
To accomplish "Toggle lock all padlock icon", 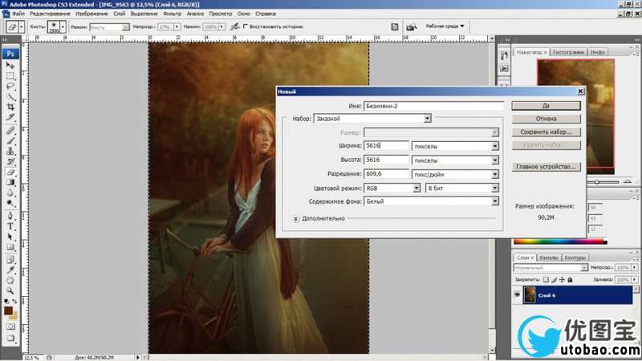I will [570, 279].
